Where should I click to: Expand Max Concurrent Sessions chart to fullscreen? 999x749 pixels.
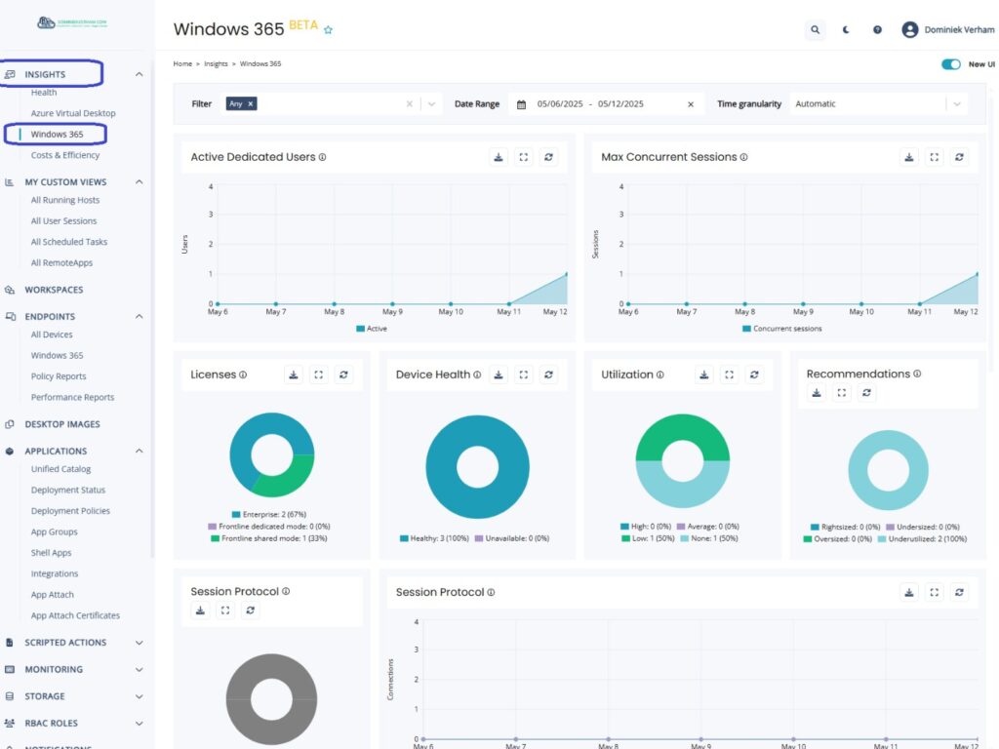[934, 157]
